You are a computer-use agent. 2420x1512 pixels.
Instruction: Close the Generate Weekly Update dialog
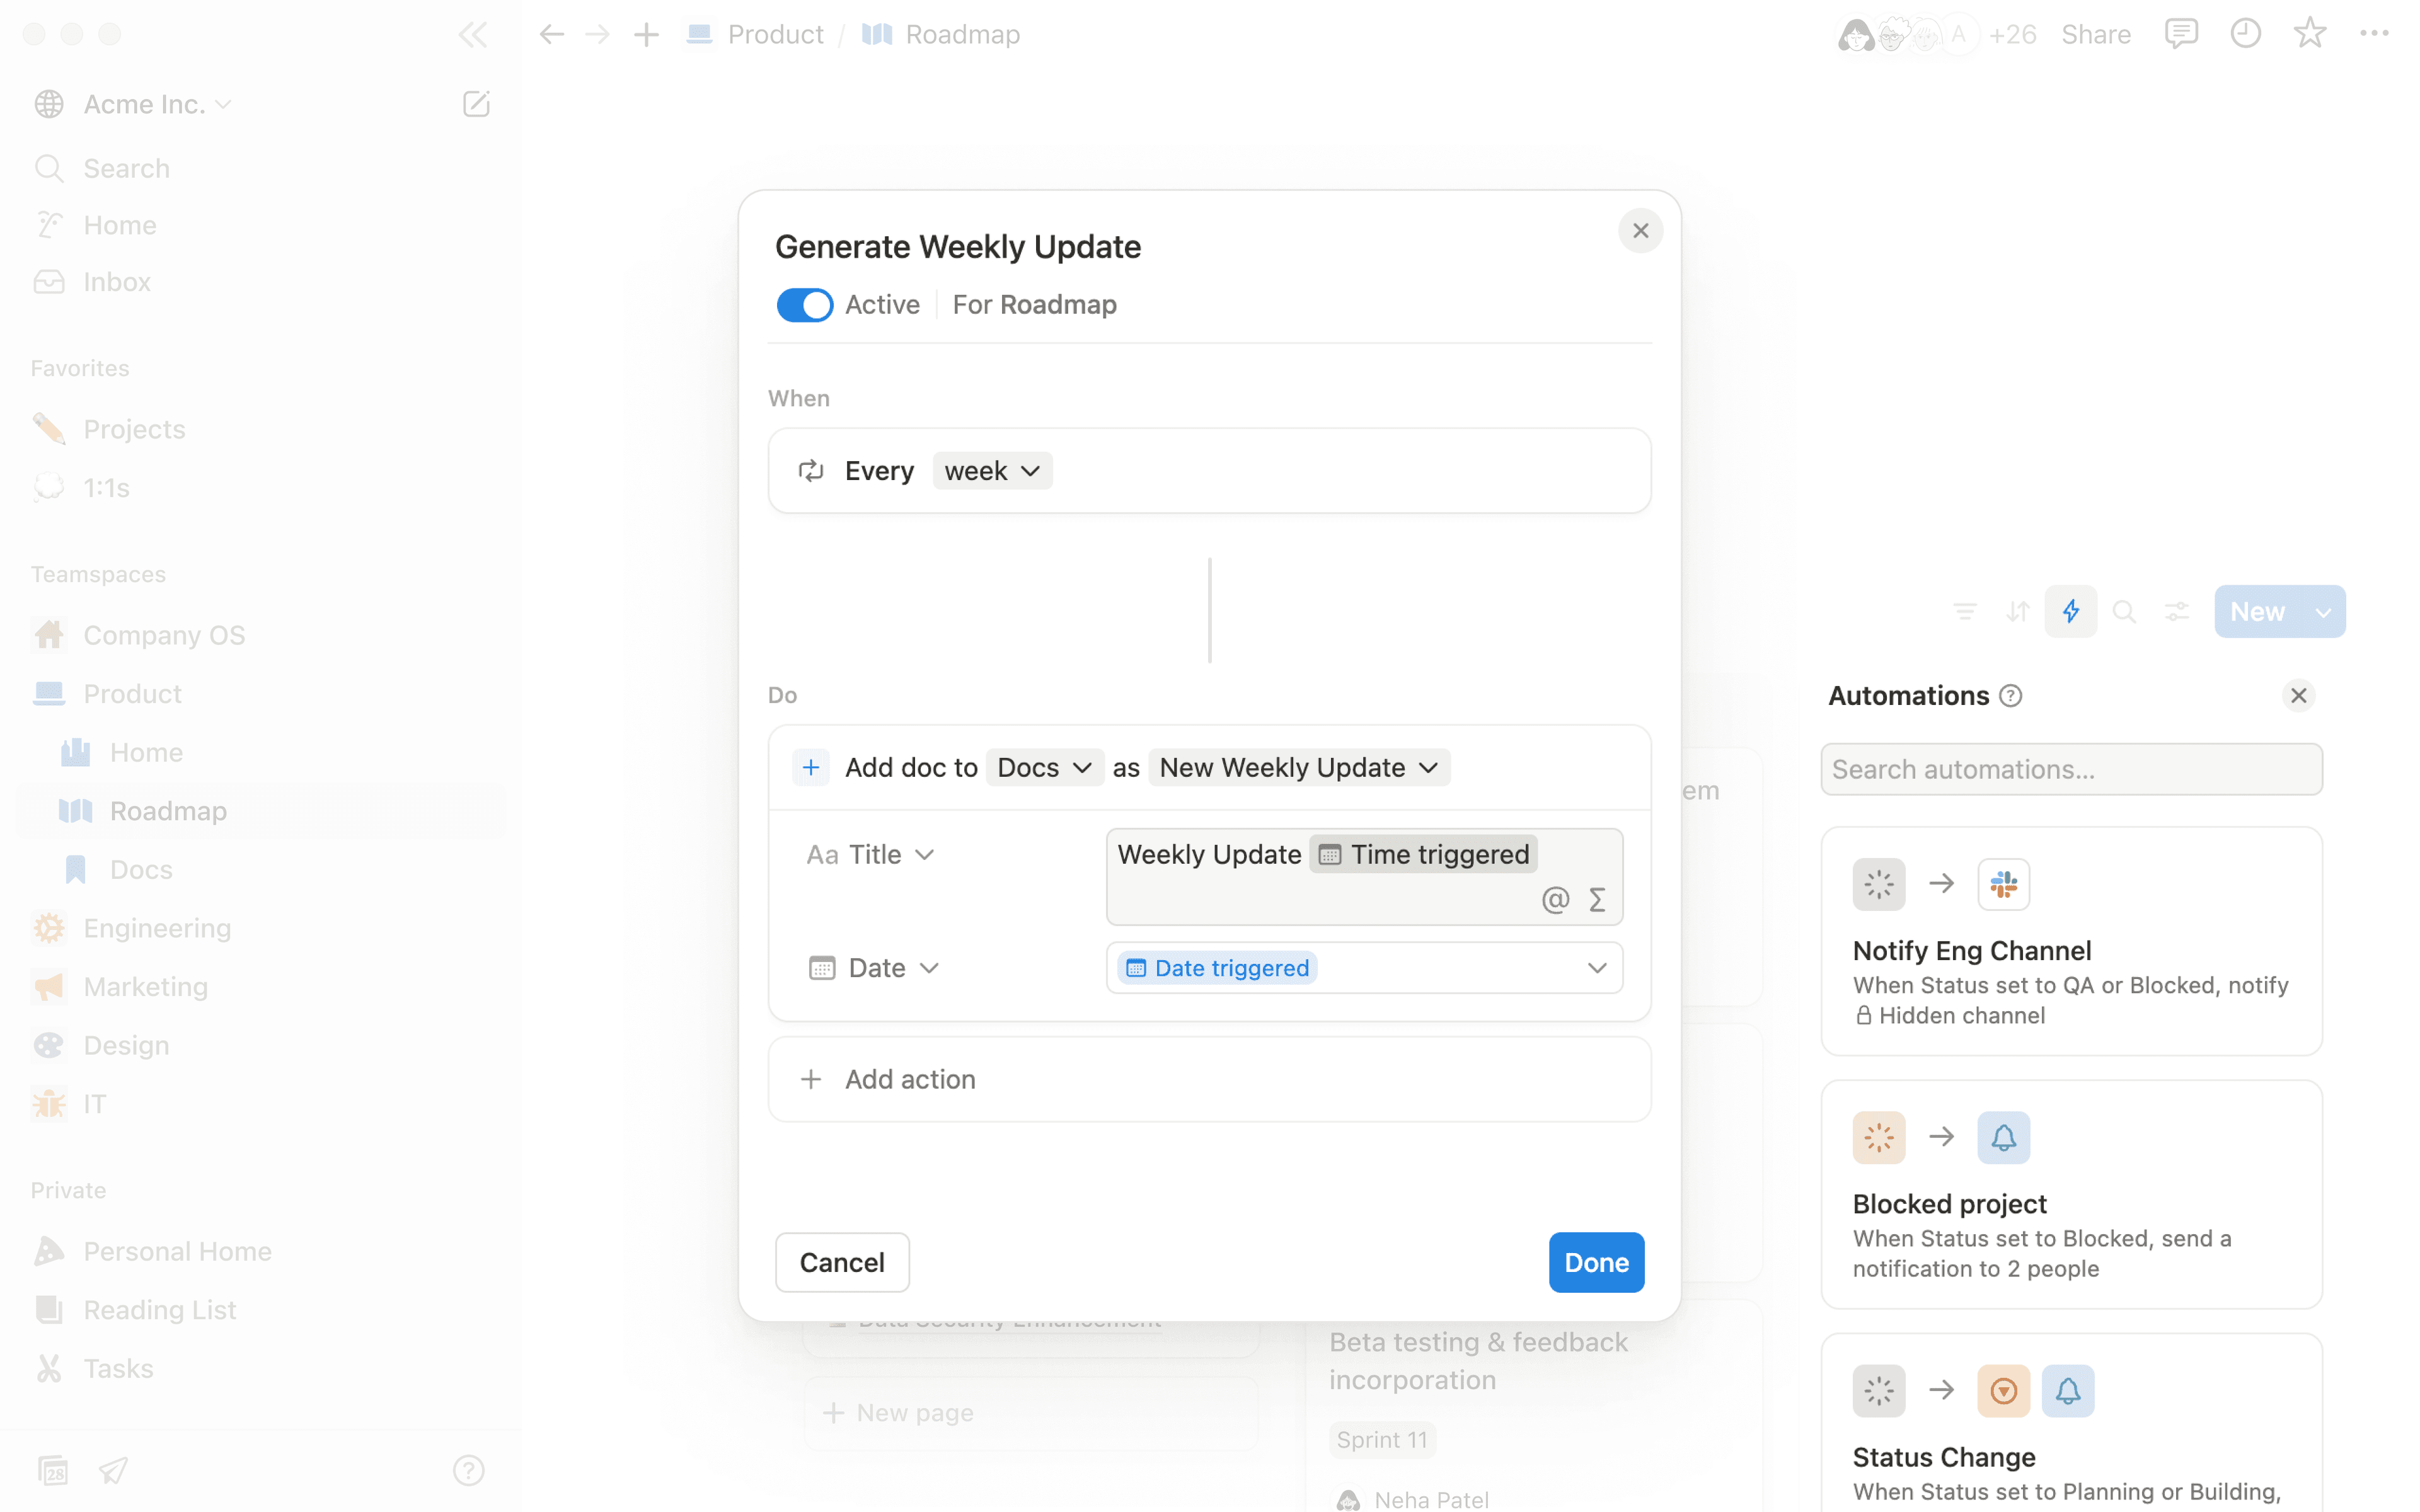point(1641,231)
